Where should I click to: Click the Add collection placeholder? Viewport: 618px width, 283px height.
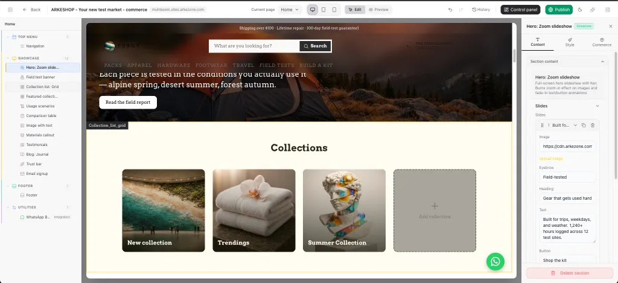click(x=435, y=211)
